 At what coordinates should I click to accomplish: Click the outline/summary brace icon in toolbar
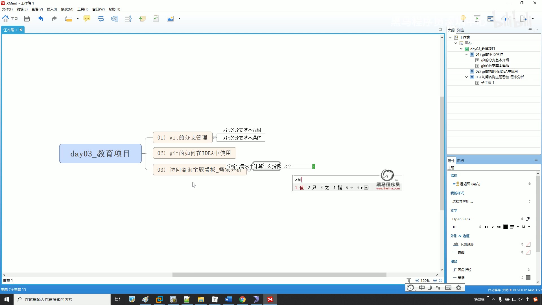coord(128,18)
